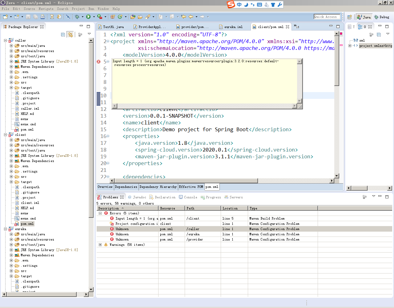Toggle Link with Editor in Package Explorer
The width and height of the screenshot is (394, 308).
click(70, 35)
